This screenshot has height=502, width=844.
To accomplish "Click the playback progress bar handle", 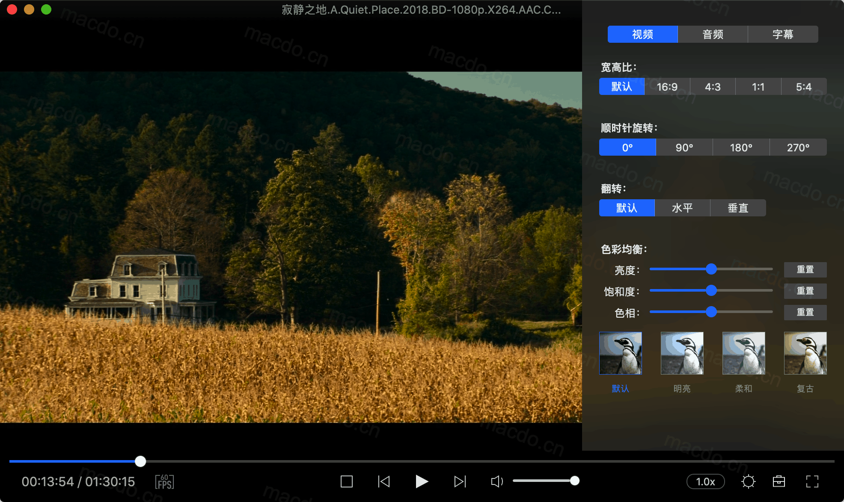I will tap(140, 461).
